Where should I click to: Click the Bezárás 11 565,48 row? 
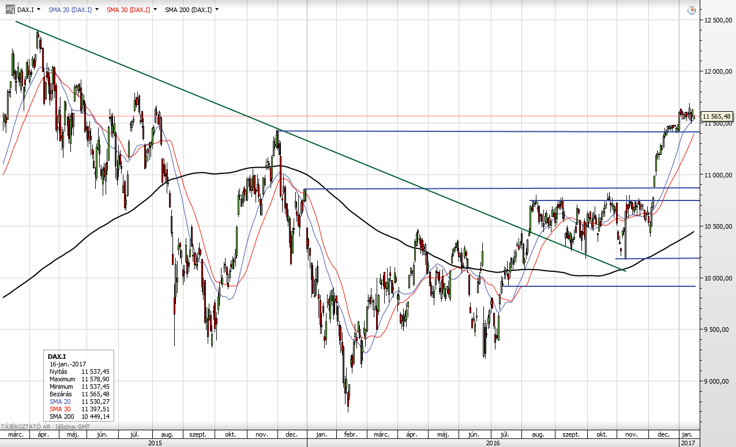(x=80, y=394)
